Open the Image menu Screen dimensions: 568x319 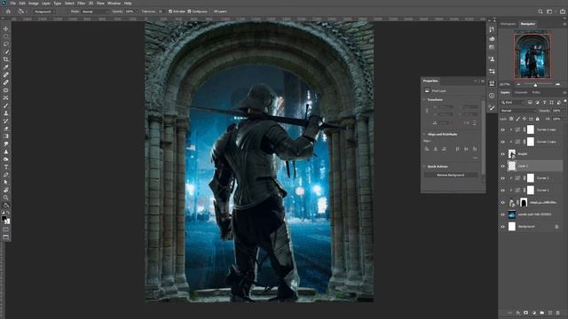pos(34,3)
